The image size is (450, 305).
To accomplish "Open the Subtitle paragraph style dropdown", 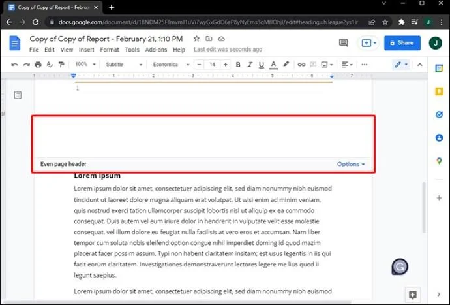I will (x=124, y=65).
